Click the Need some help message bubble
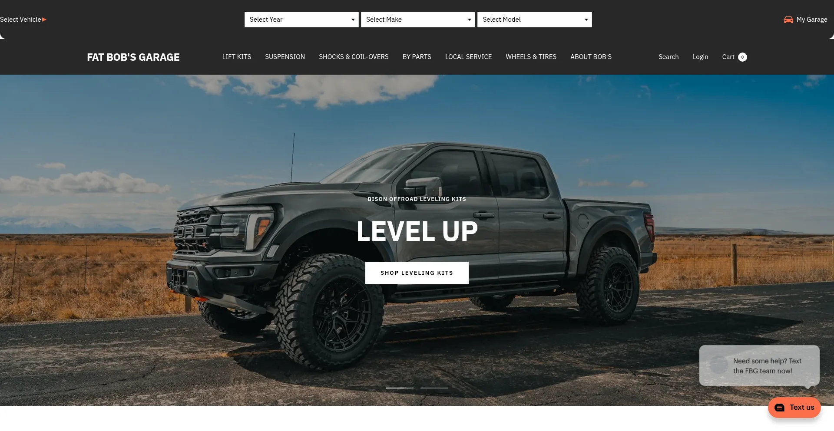 pos(759,365)
